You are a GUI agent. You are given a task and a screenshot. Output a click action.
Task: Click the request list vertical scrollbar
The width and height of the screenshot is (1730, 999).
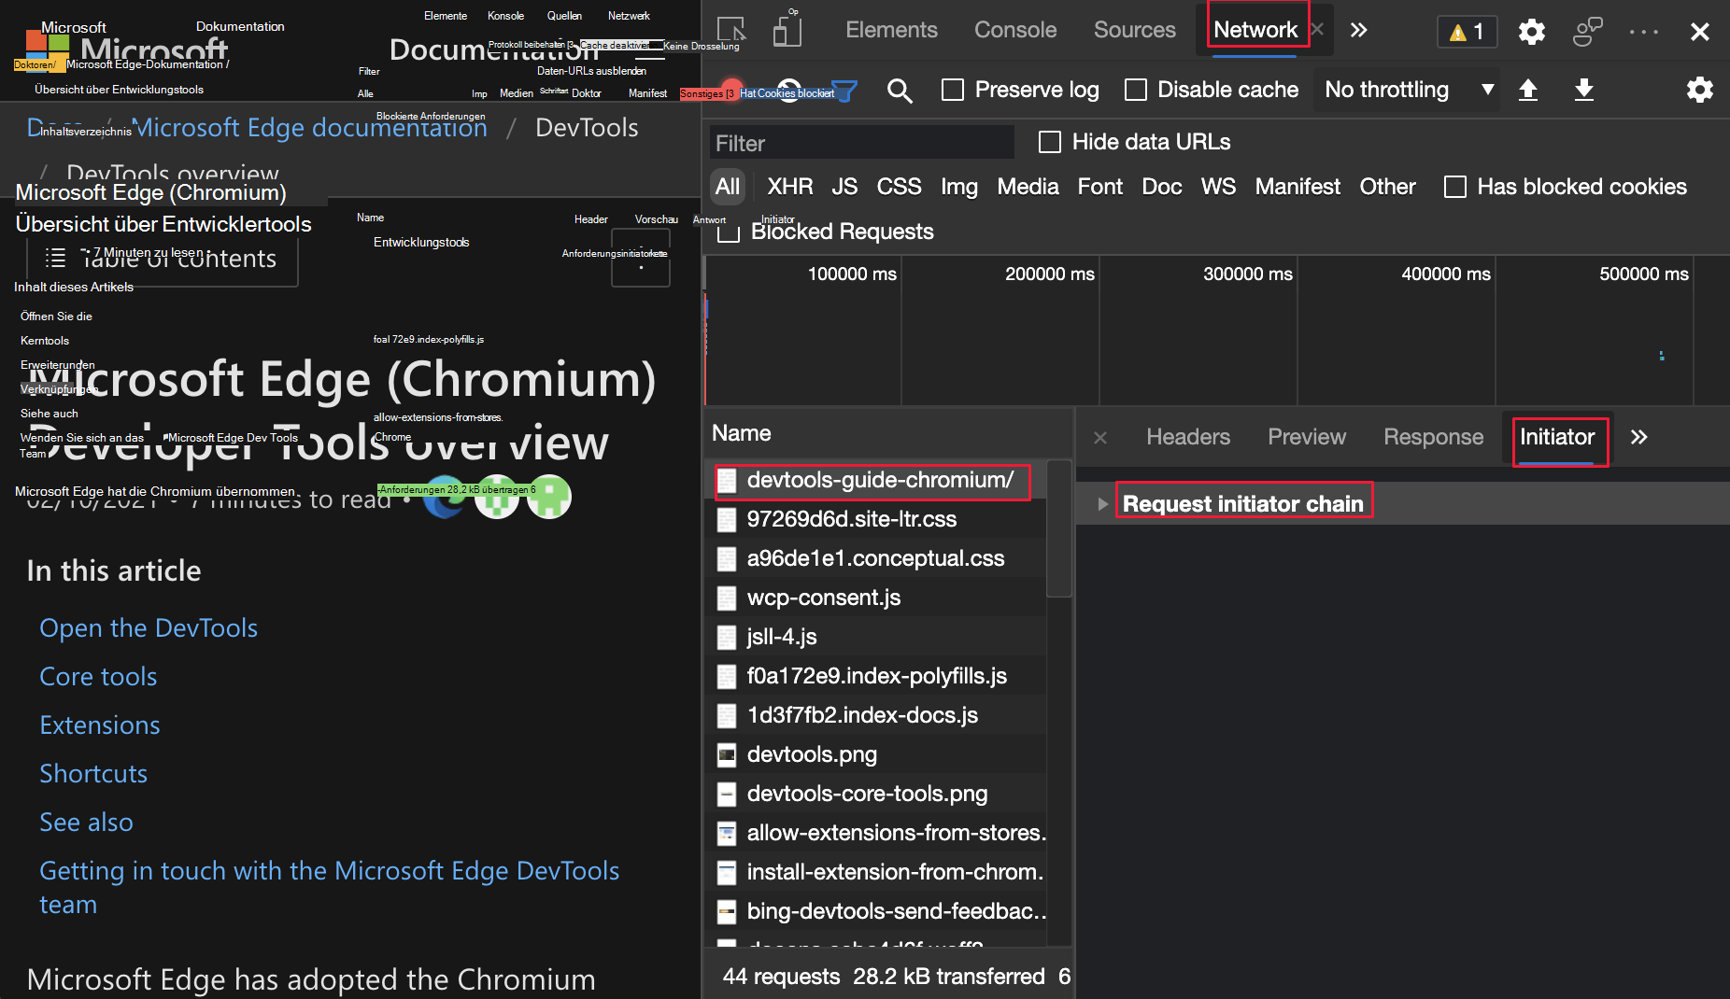[1059, 528]
